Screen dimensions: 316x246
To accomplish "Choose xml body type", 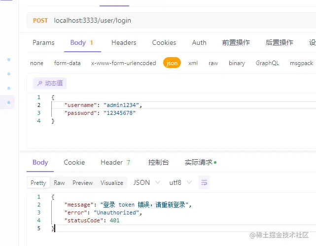I will 193,63.
